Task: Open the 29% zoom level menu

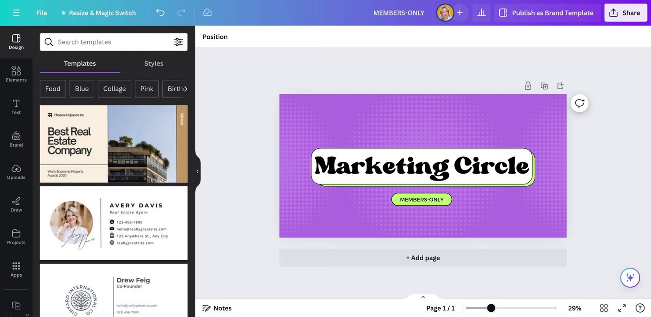Action: pos(575,308)
